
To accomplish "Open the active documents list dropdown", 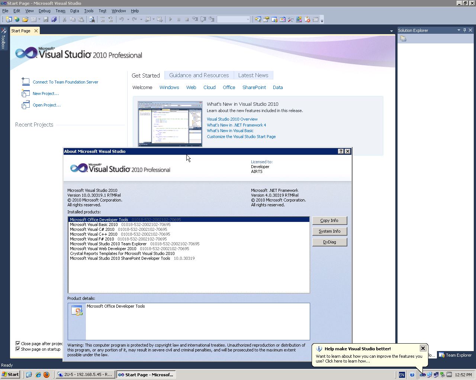I will pos(391,31).
